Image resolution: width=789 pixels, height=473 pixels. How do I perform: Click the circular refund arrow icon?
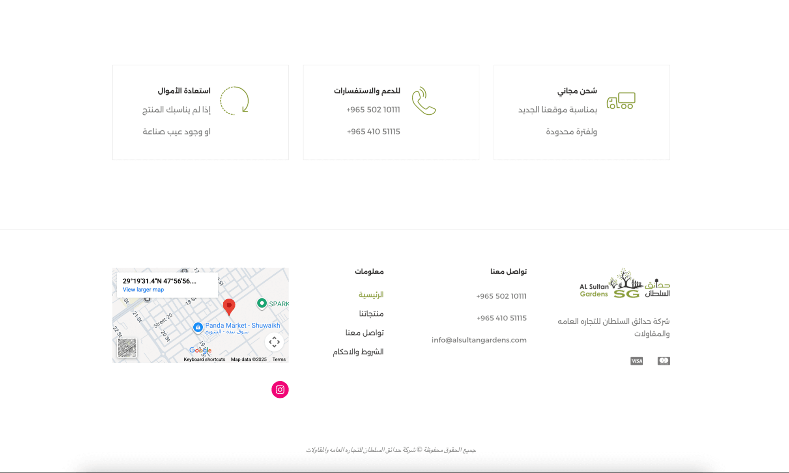234,101
